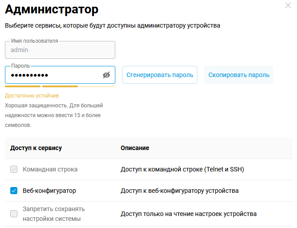
Task: Click the first password strength bar segment
Action: coord(23,86)
